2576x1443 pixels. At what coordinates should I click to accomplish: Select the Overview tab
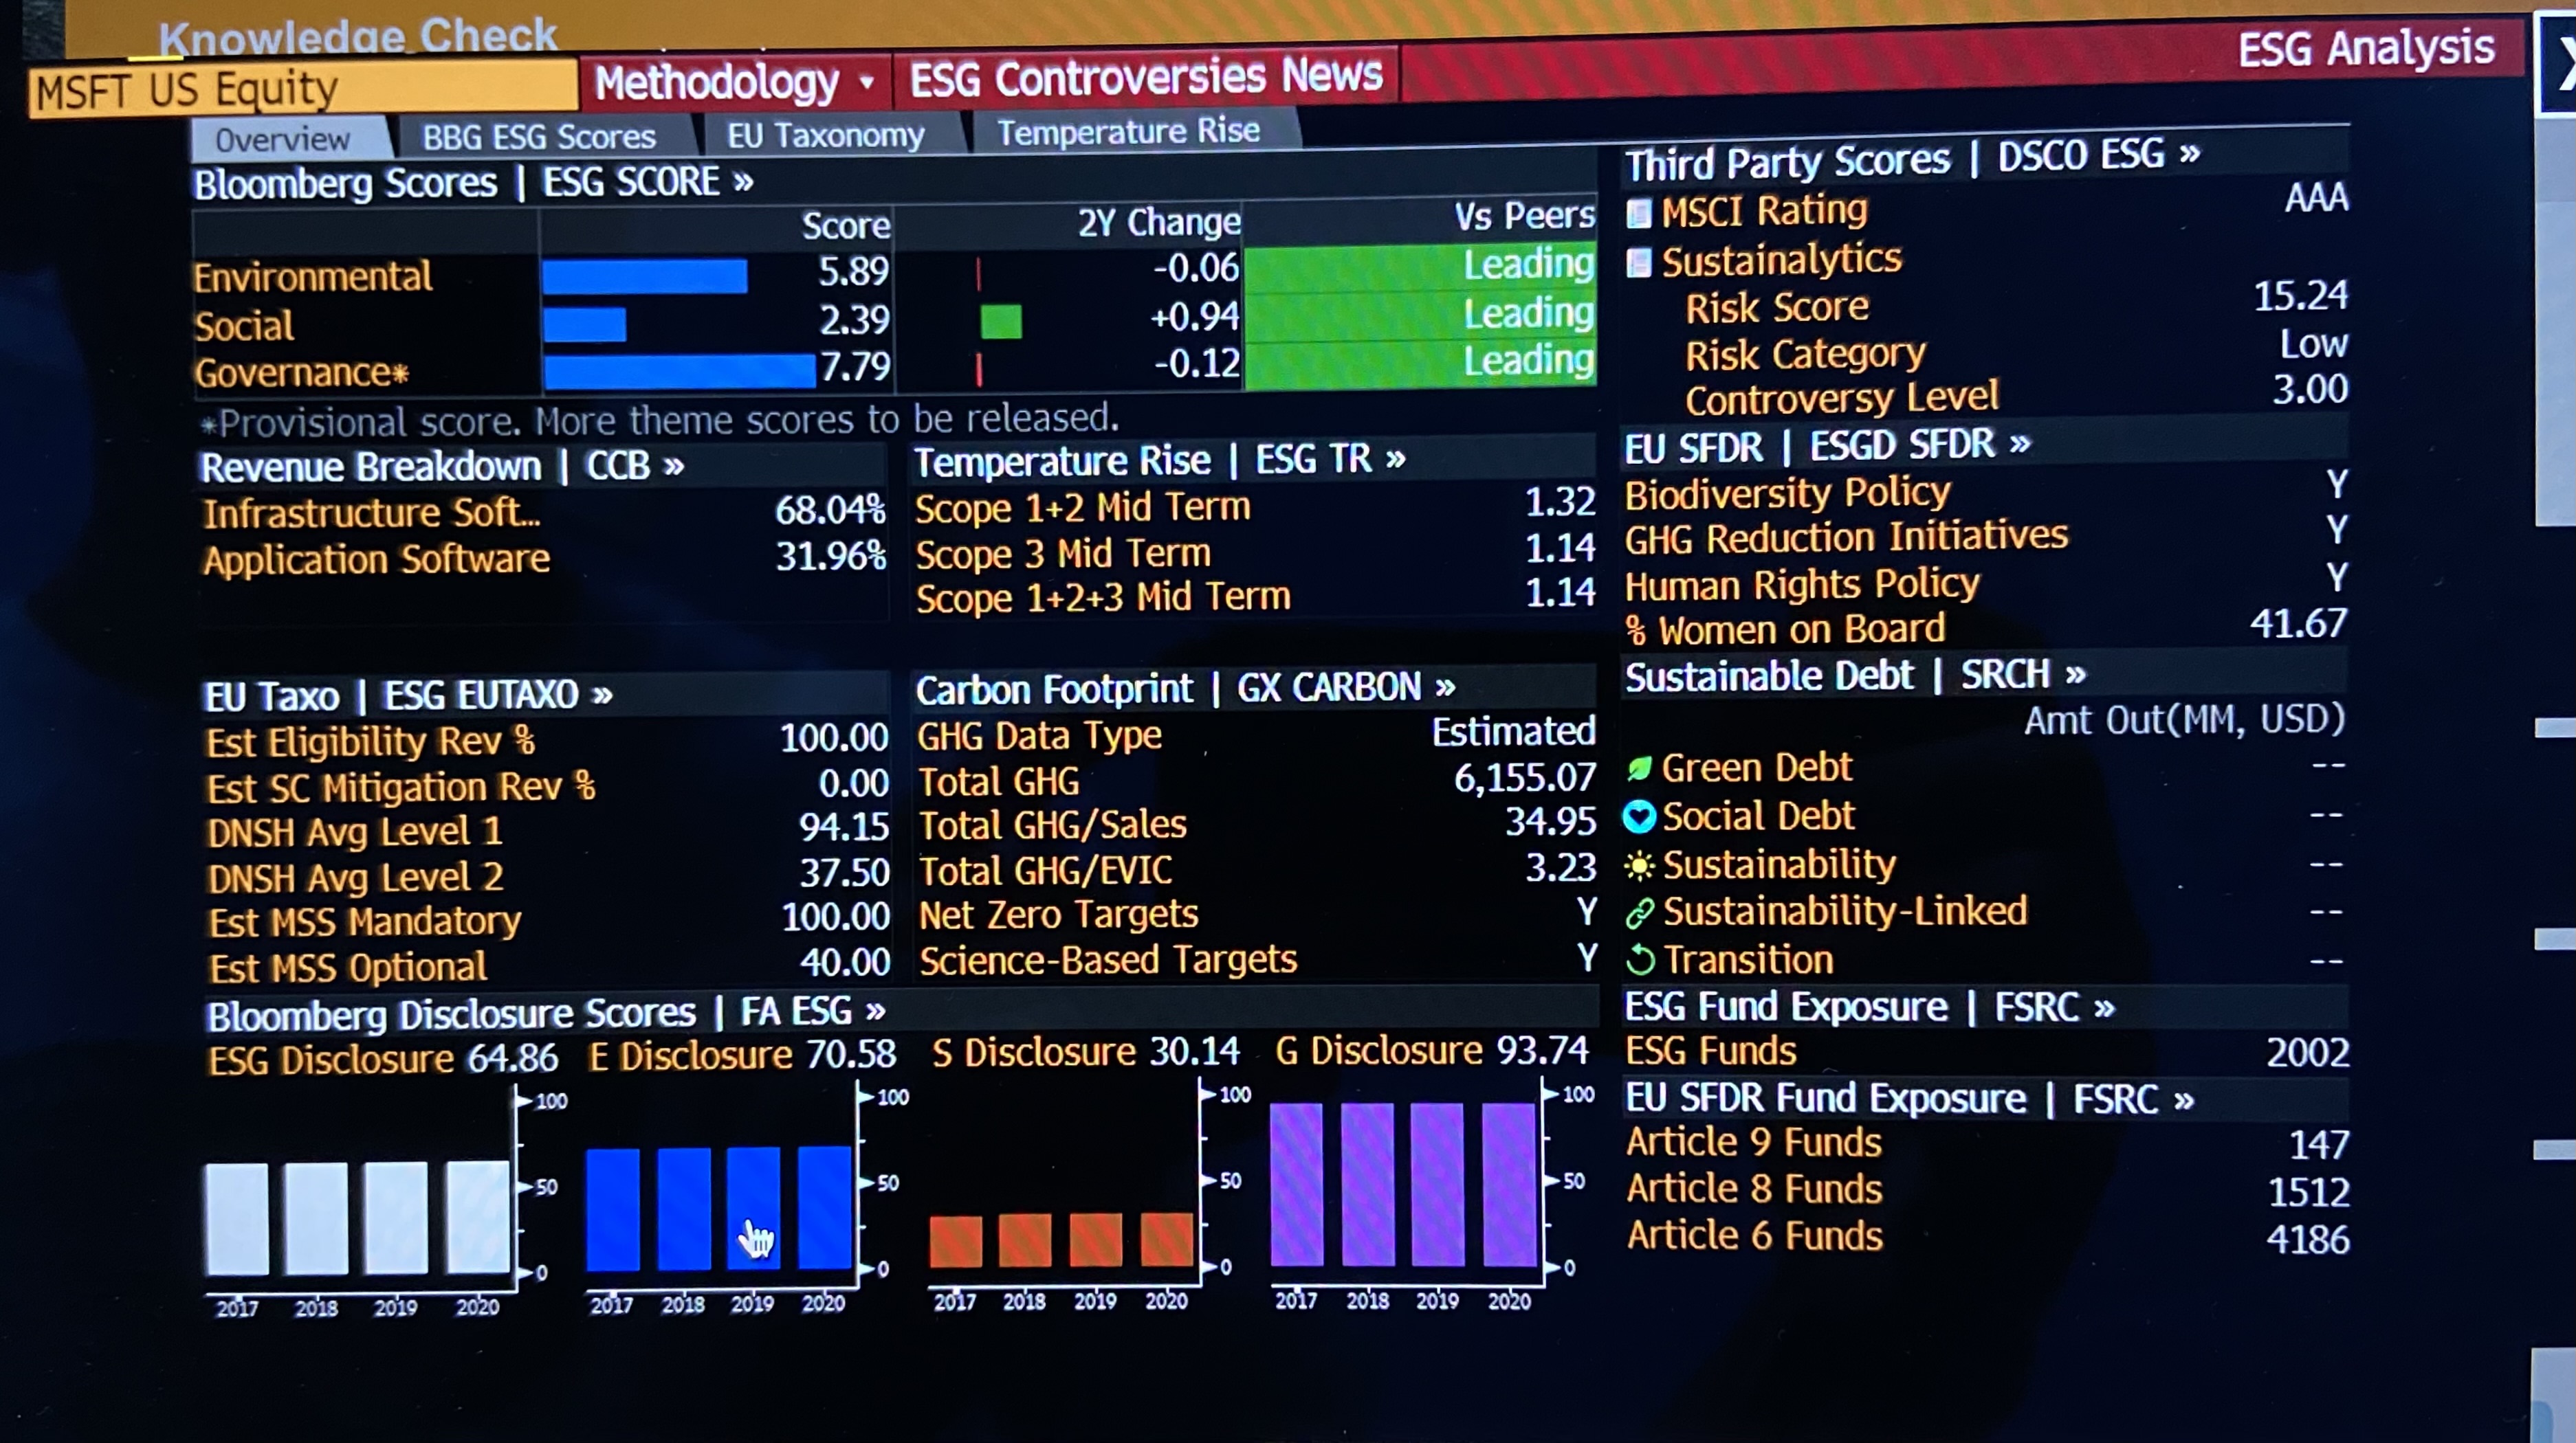pyautogui.click(x=289, y=139)
